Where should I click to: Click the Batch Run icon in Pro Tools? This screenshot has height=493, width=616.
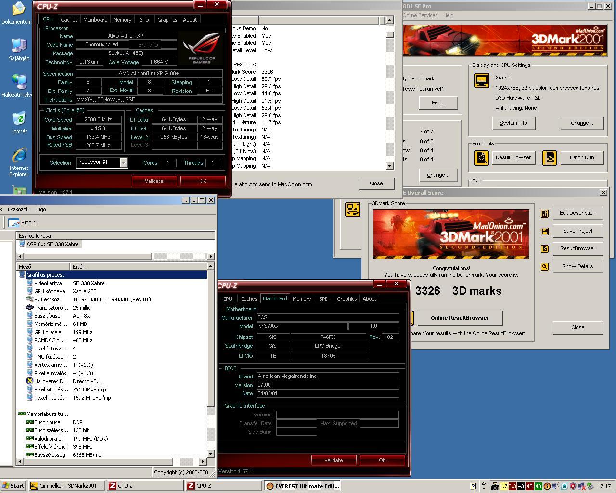pos(550,157)
